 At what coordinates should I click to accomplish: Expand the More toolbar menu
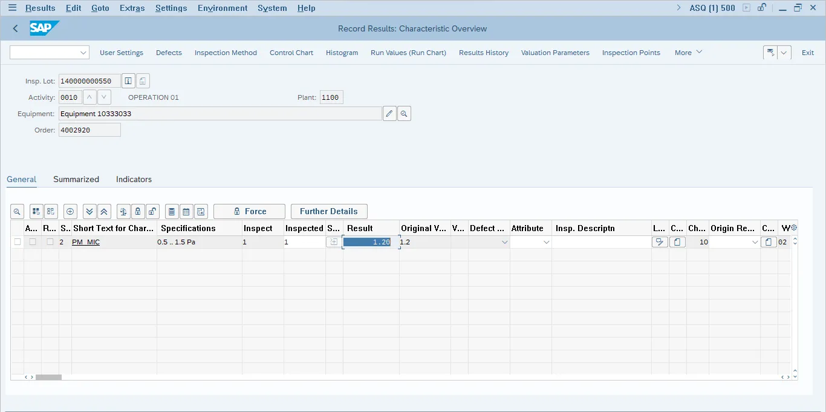tap(688, 53)
